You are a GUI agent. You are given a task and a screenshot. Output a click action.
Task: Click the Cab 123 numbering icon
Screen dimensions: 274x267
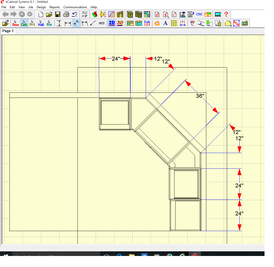(147, 23)
